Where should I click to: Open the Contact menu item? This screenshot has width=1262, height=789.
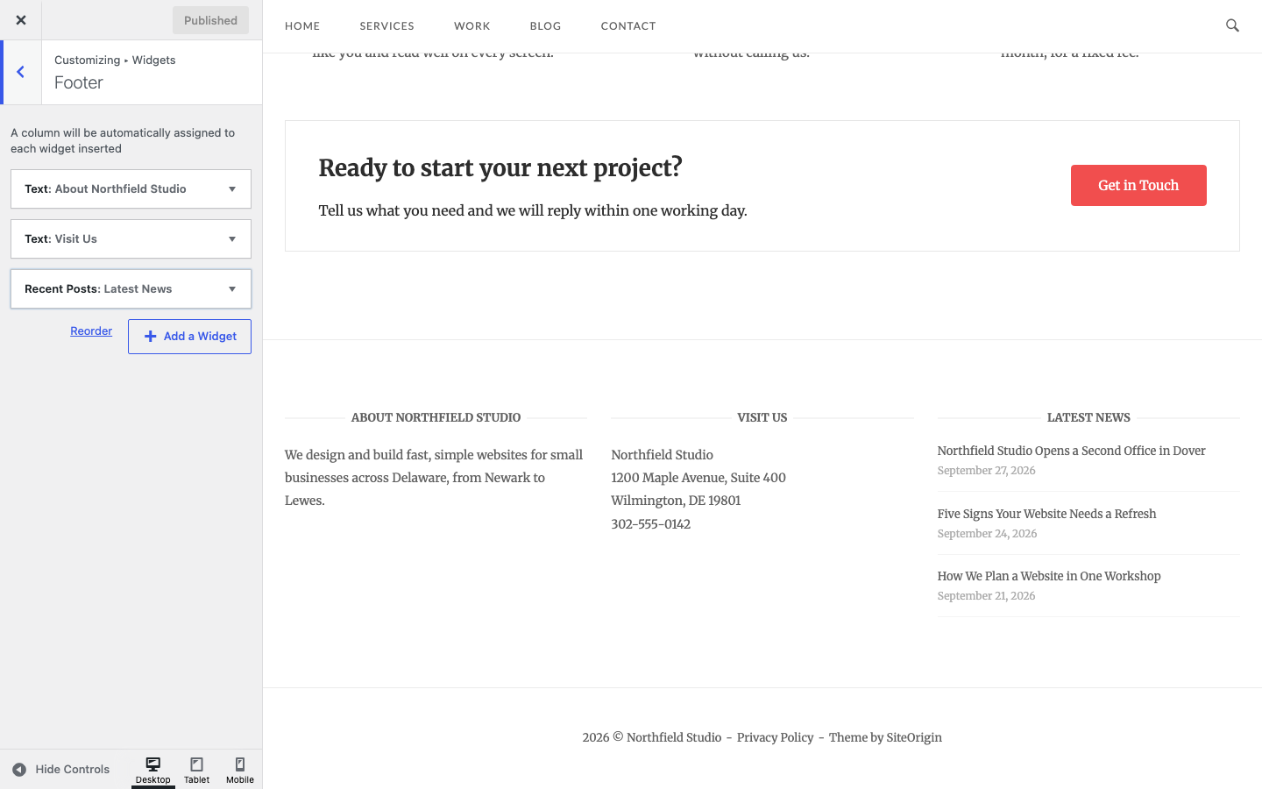click(628, 26)
